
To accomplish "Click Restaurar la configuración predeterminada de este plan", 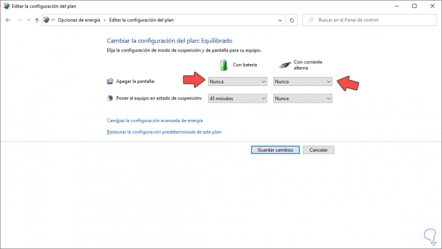I will [x=164, y=132].
